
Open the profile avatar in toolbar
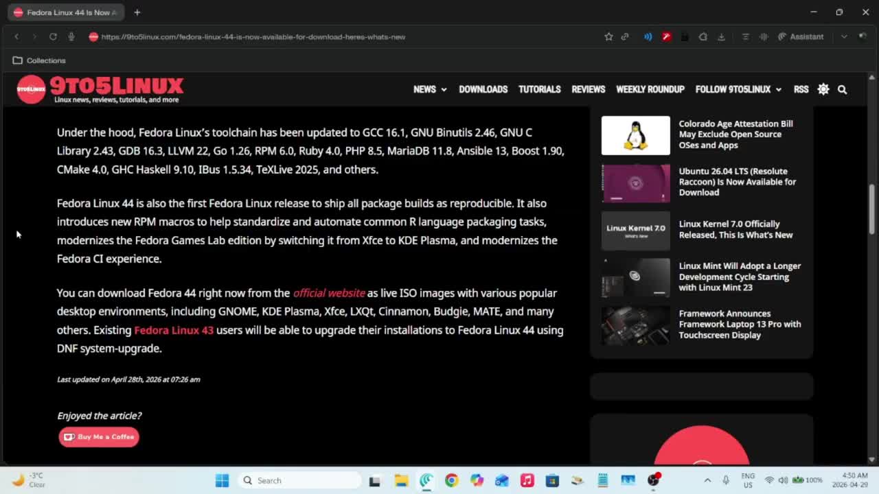coord(863,36)
